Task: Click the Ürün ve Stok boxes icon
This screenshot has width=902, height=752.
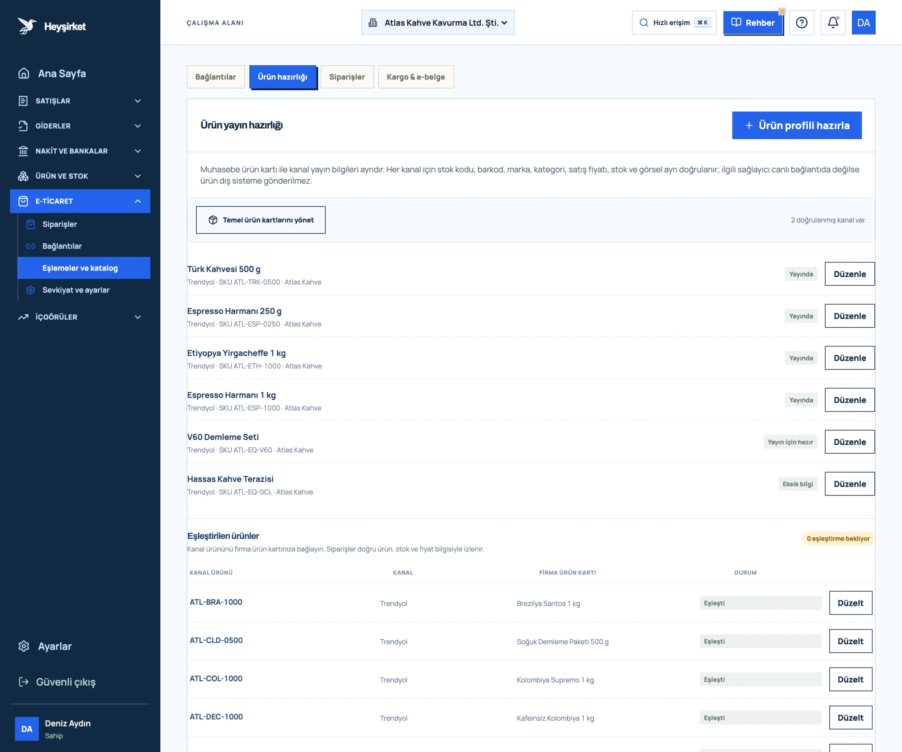Action: (23, 176)
